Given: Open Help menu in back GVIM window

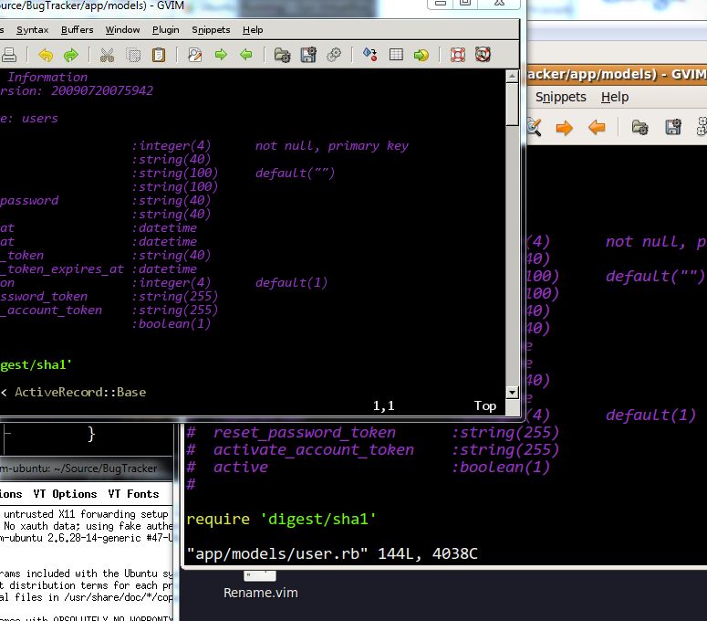Looking at the screenshot, I should point(615,97).
